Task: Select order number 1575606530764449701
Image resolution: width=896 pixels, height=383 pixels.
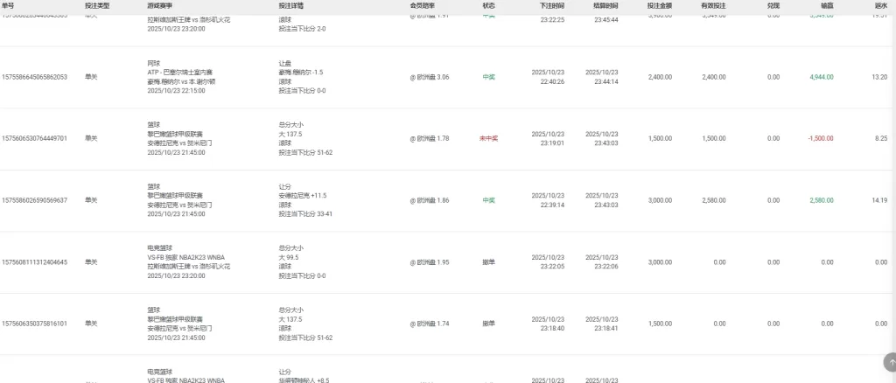Action: [35, 138]
